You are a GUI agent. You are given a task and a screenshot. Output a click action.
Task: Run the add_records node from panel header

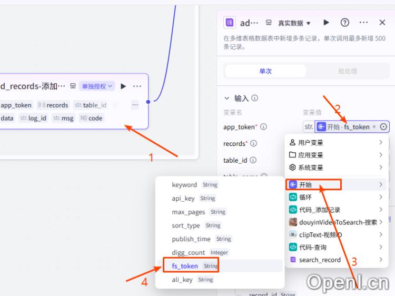tap(326, 23)
